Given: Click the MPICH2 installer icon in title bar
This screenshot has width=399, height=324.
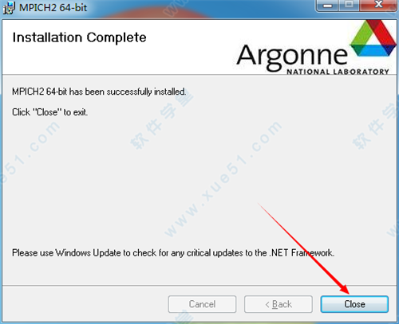Looking at the screenshot, I should (9, 7).
